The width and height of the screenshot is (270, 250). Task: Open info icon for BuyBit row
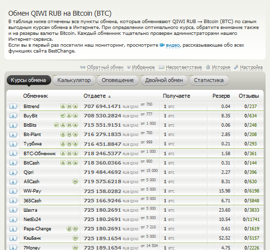[13, 115]
